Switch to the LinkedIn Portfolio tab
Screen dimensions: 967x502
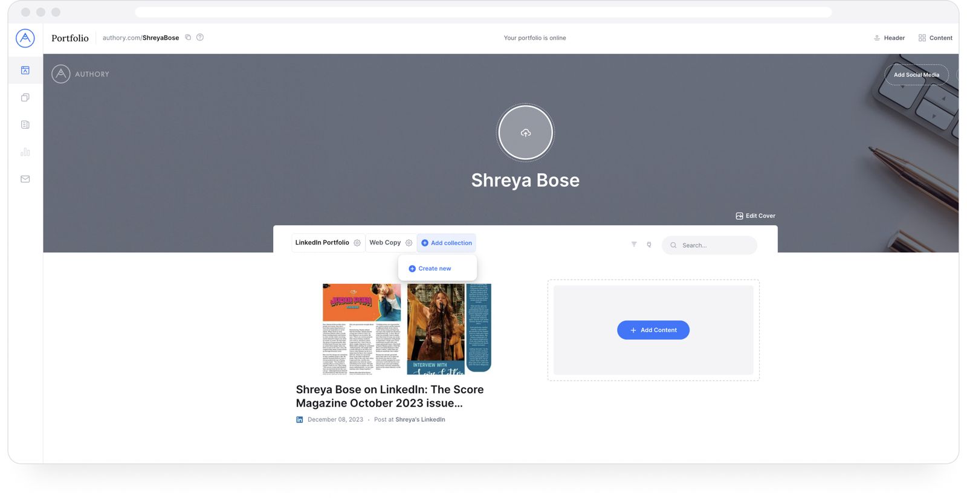coord(322,243)
